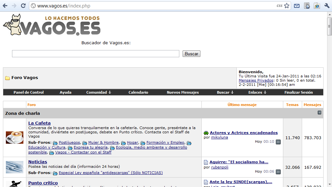Open the Punto crítico forum
The height and width of the screenshot is (187, 332).
pyautogui.click(x=43, y=183)
